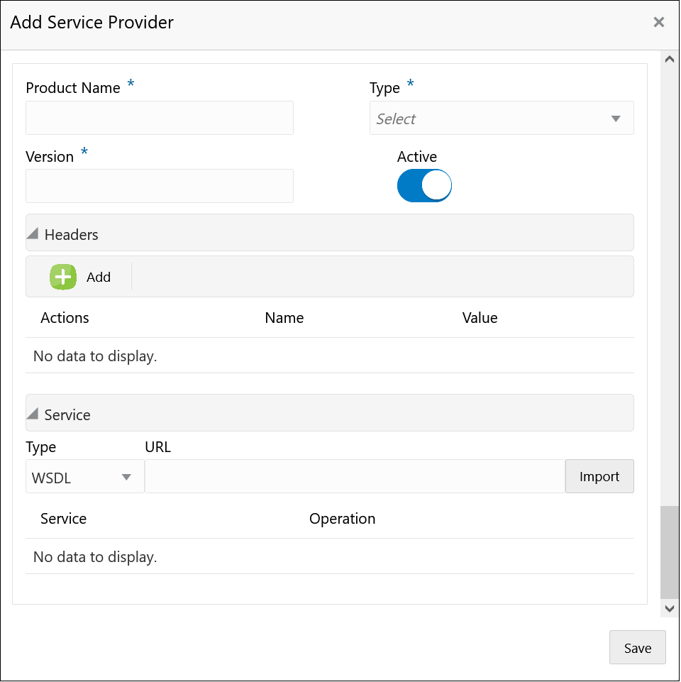Open the provider Type Select dropdown
681x682 pixels.
pos(502,119)
